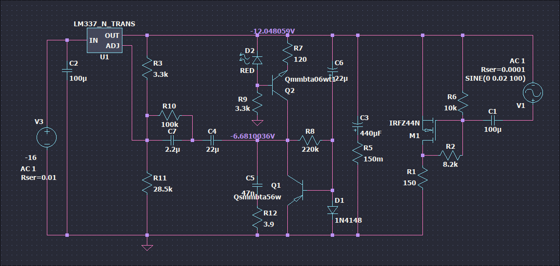Select capacitor C7 symbol
The width and height of the screenshot is (560, 266).
pos(173,141)
